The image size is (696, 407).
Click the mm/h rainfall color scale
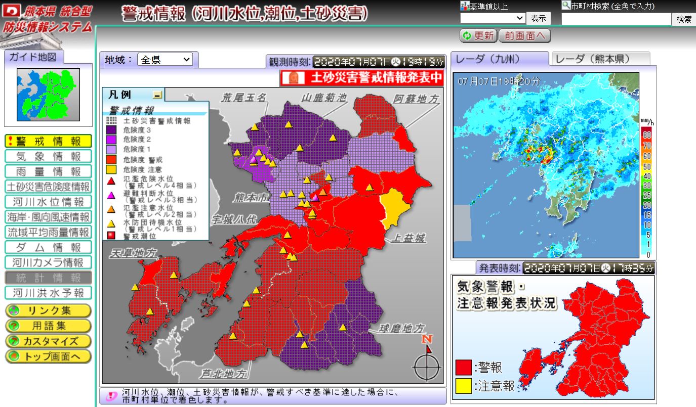(x=646, y=188)
